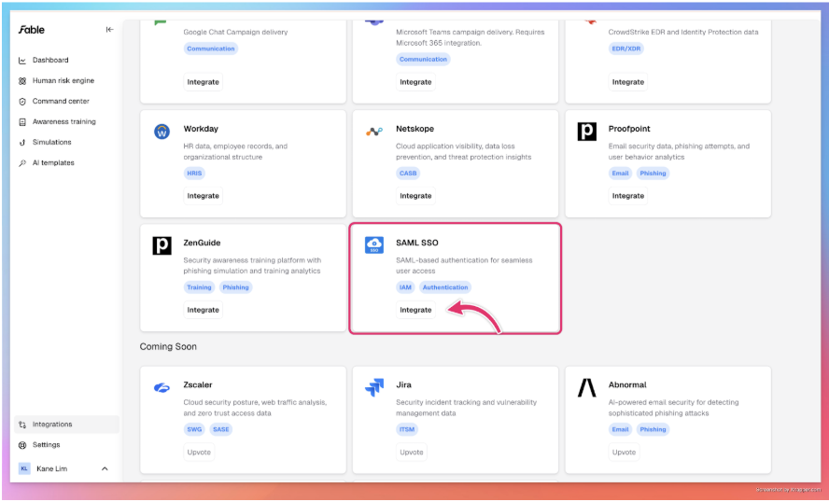This screenshot has height=502, width=829.
Task: Click the Netskope logo icon
Action: coord(374,131)
